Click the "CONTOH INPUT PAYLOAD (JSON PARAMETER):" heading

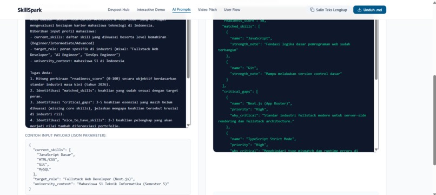(66, 135)
